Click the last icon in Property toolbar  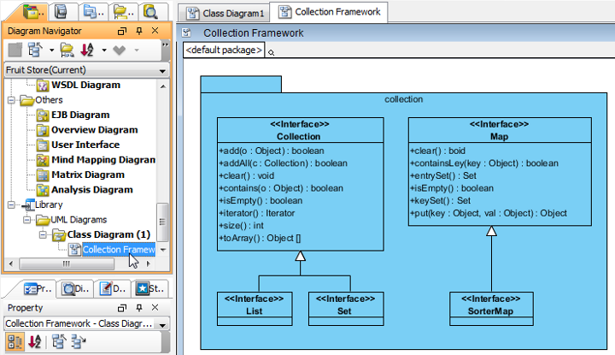pos(79,341)
